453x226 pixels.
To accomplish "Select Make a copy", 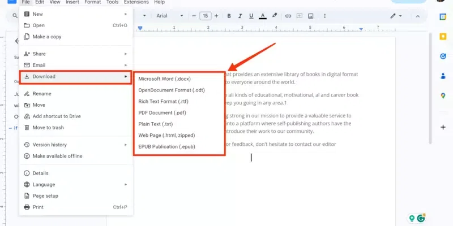I will click(x=76, y=37).
